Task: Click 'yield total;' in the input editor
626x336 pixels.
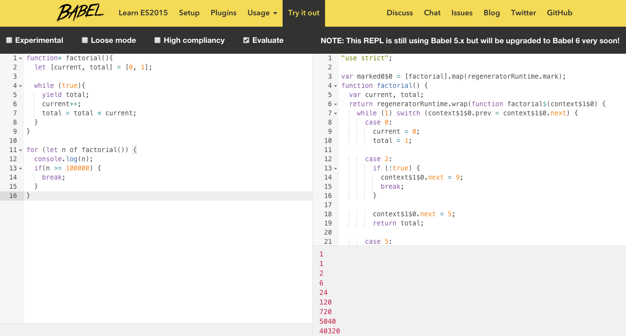Action: pos(66,95)
